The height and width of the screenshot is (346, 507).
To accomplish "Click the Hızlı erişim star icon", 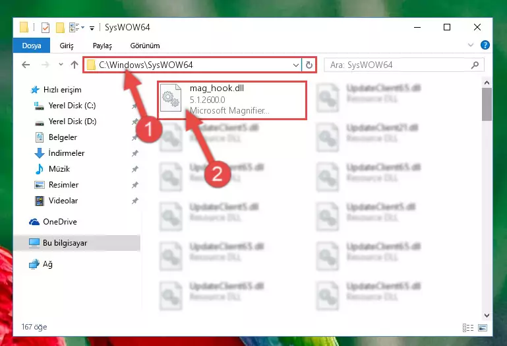I will (35, 90).
